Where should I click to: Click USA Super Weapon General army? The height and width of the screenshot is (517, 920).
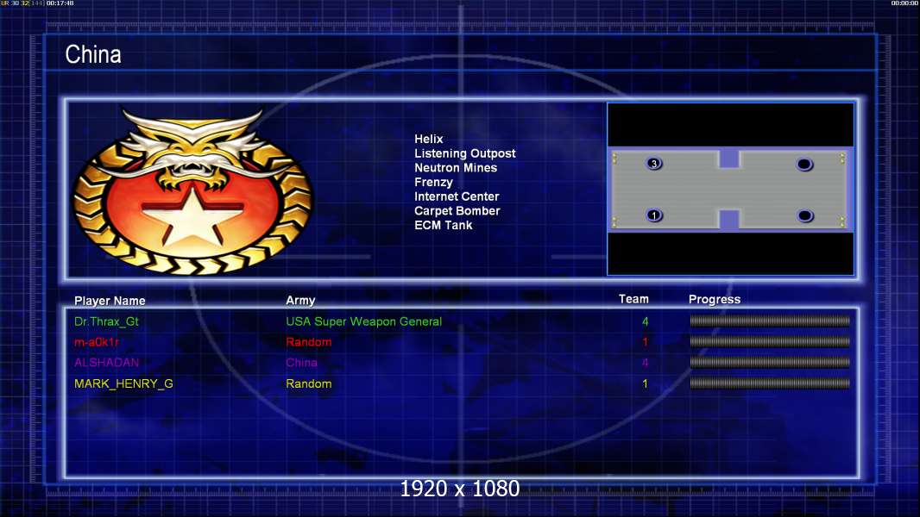click(x=364, y=321)
